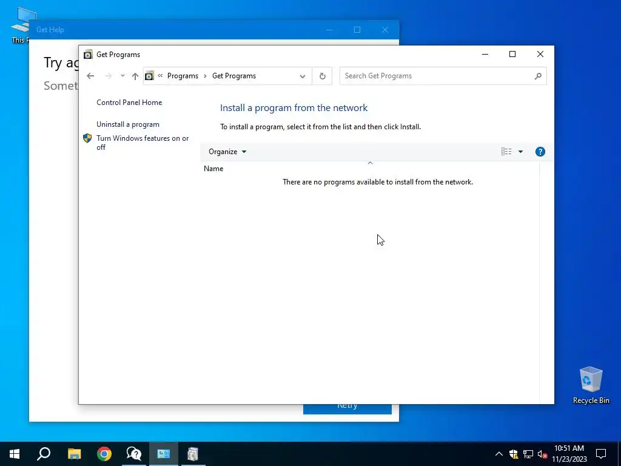Switch to Control Panel taskbar button
The width and height of the screenshot is (621, 466).
[164, 454]
